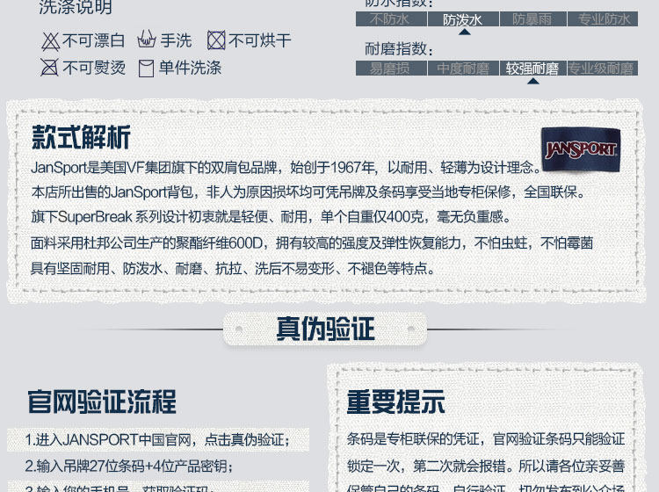Click the hand wash basin icon
The width and height of the screenshot is (659, 492).
pos(146,39)
